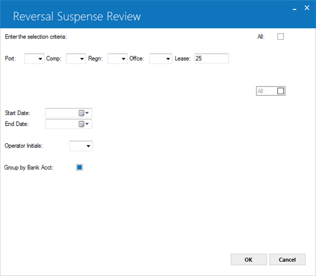Minimize the Reversal Suspense Review window
Image resolution: width=316 pixels, height=276 pixels.
295,9
